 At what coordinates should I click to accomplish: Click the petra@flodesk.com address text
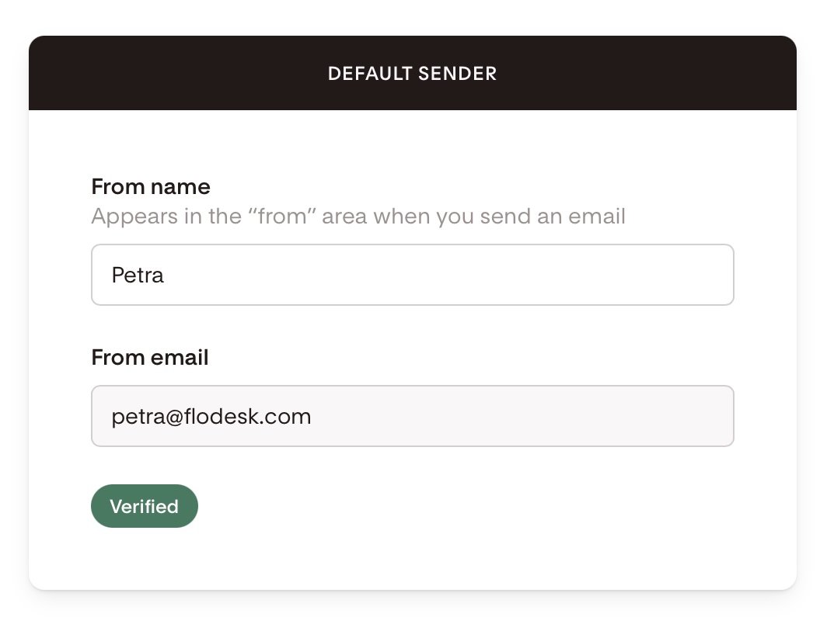(211, 417)
